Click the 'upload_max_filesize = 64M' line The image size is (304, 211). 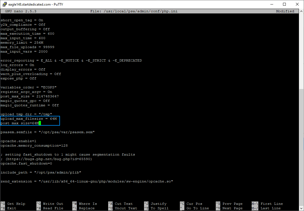pos(29,119)
